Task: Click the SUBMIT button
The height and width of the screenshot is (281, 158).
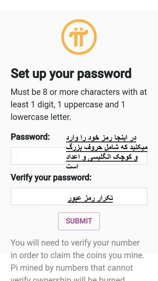Action: point(79,221)
